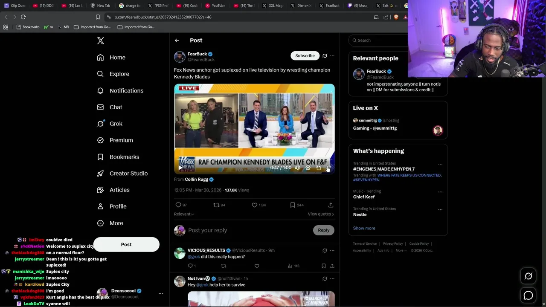
Task: Switch to the YouTube browser tab
Action: 215,6
